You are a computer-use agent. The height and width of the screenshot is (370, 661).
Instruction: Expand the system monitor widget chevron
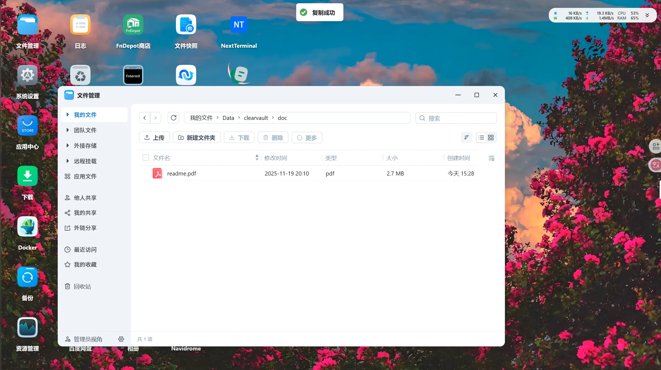[647, 15]
